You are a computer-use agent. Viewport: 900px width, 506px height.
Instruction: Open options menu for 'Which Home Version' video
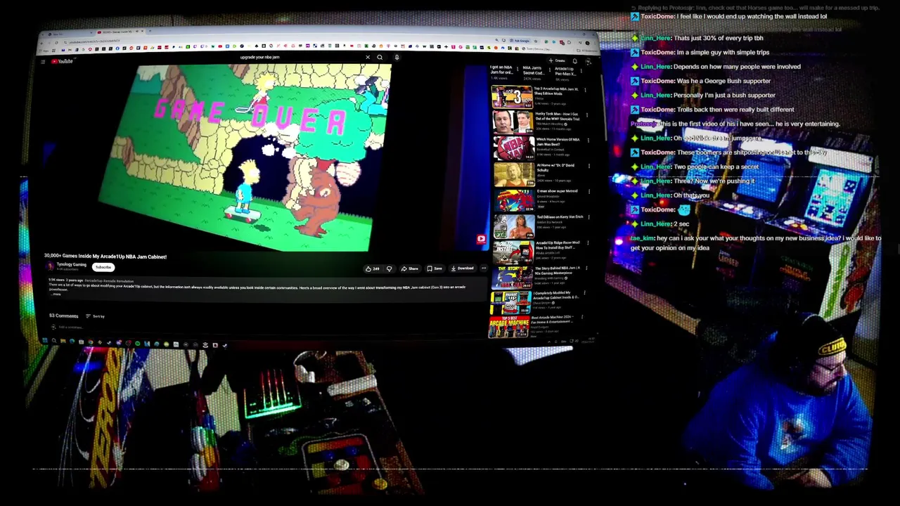click(589, 140)
